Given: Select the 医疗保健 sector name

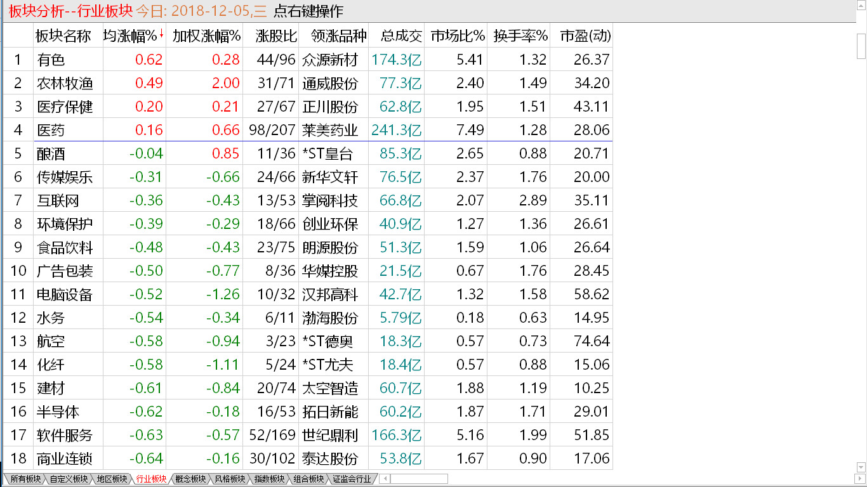Looking at the screenshot, I should pos(65,107).
